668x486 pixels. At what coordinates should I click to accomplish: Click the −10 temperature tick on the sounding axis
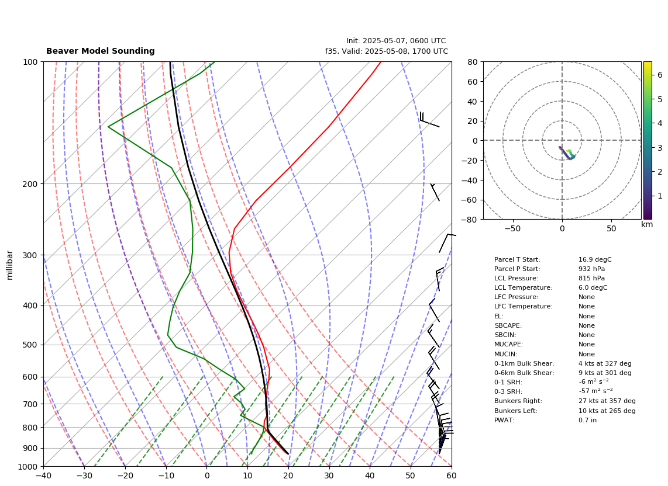click(166, 475)
